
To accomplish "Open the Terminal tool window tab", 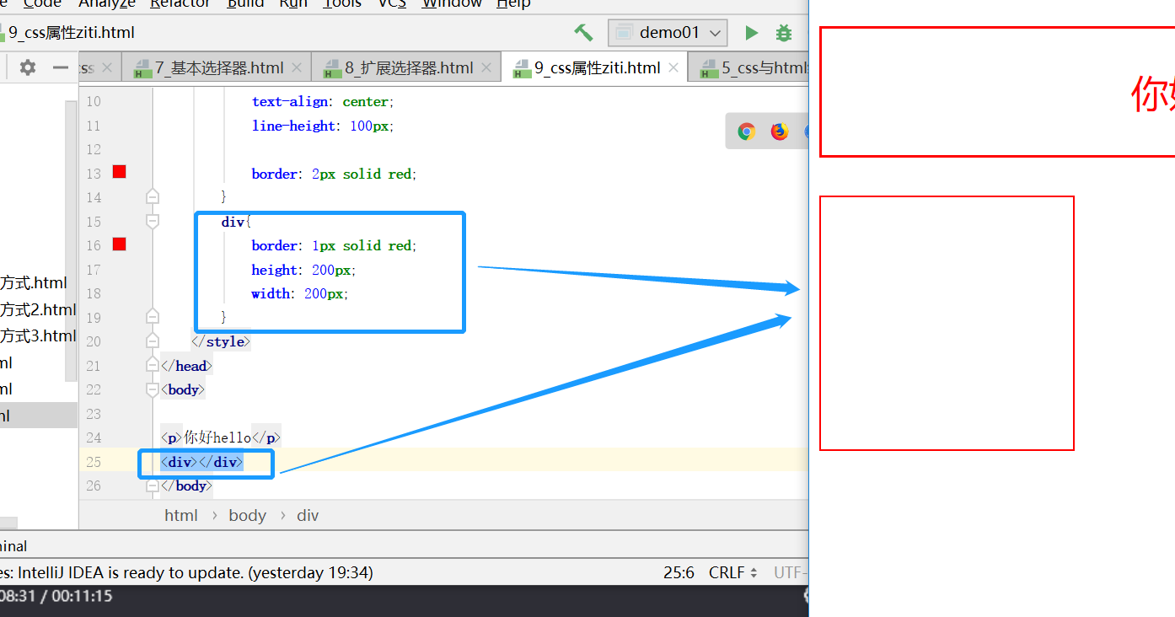I will point(13,546).
